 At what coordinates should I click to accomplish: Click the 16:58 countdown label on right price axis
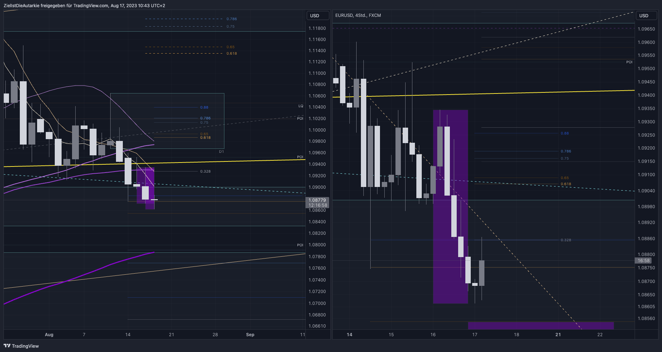point(644,261)
